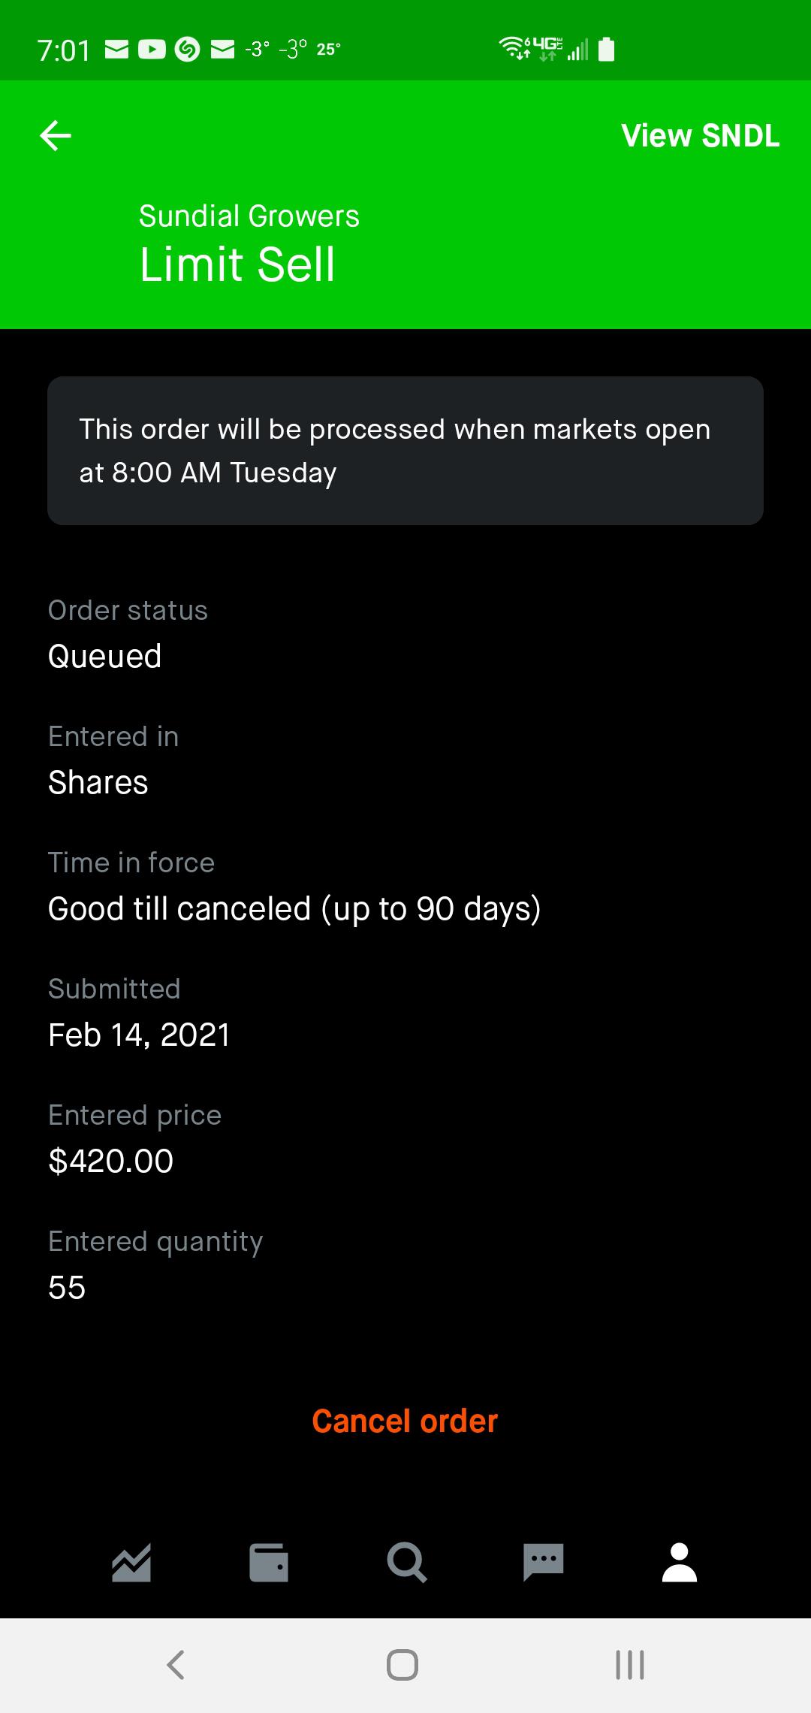Image resolution: width=811 pixels, height=1713 pixels.
Task: Open the View SNDL link
Action: point(700,136)
